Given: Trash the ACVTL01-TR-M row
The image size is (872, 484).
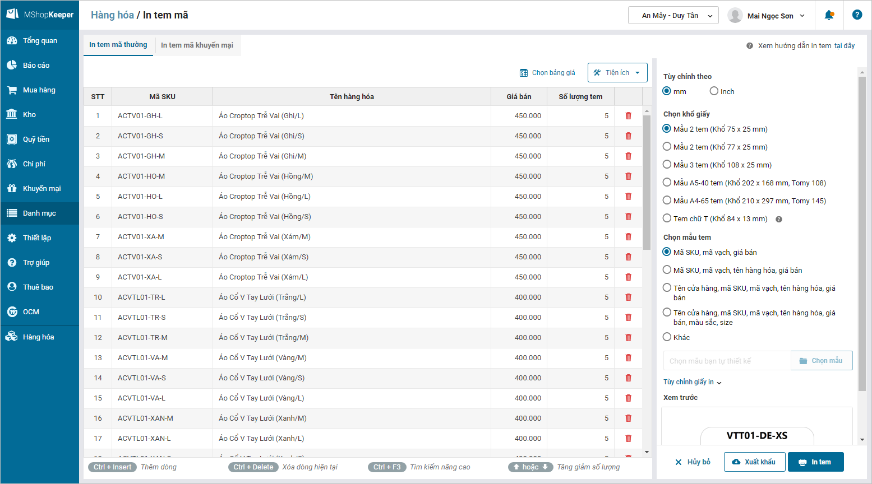Looking at the screenshot, I should (x=628, y=338).
